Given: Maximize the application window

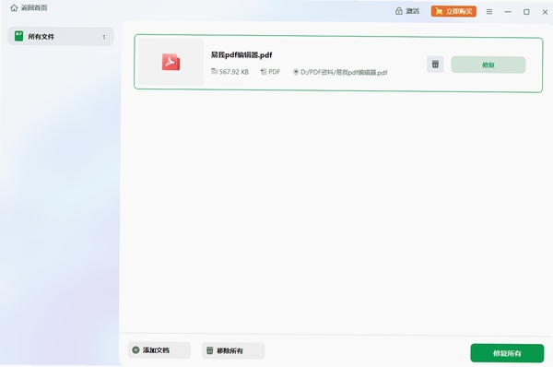Looking at the screenshot, I should click(x=526, y=12).
